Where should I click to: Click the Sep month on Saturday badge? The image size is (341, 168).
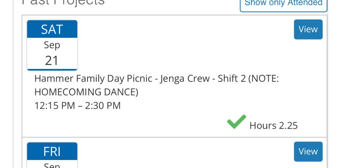[x=52, y=45]
